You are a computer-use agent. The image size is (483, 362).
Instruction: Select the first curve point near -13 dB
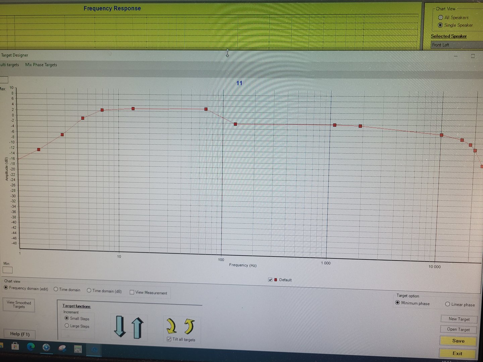[x=39, y=149]
